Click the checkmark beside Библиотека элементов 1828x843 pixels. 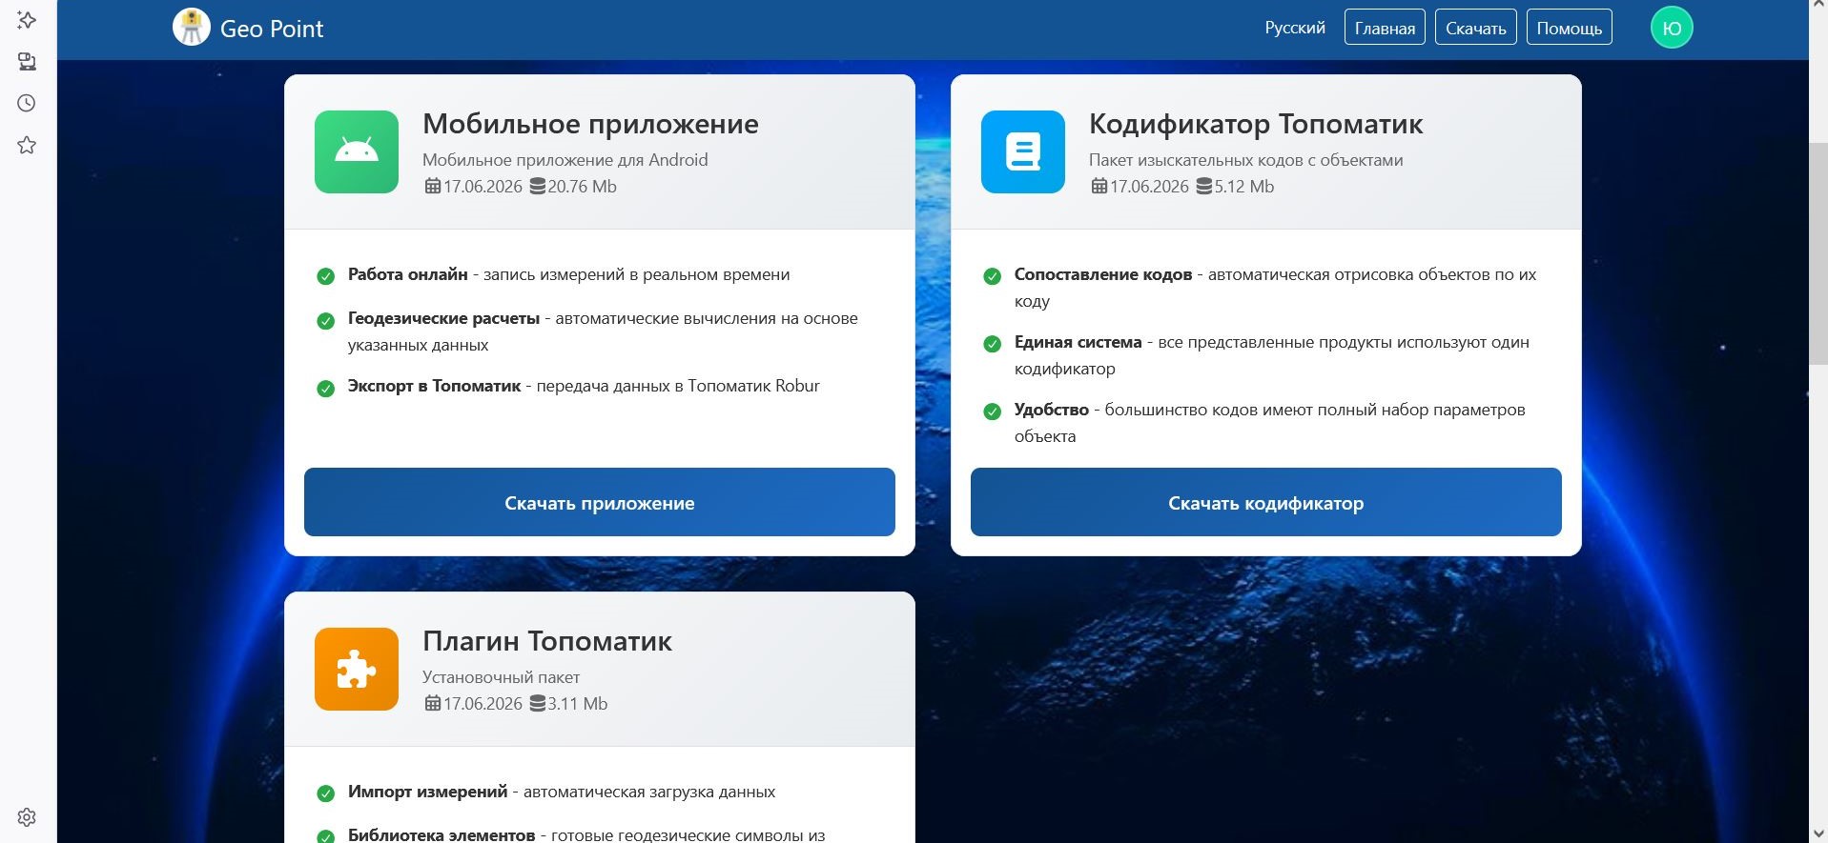(x=325, y=836)
